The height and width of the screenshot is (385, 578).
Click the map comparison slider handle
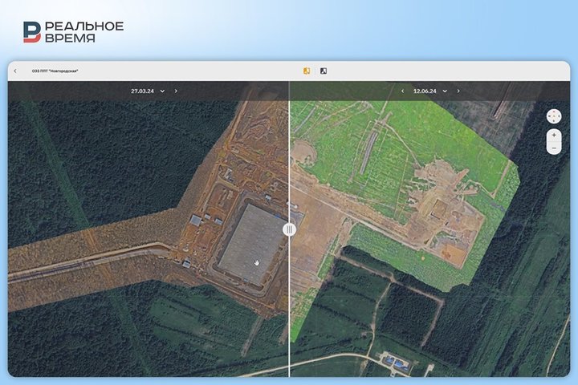289,229
